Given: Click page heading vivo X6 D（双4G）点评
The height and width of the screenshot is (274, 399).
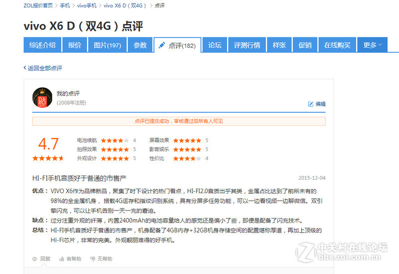Looking at the screenshot, I should tap(83, 26).
